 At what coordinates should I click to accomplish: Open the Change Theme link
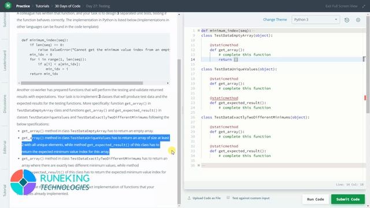point(275,20)
